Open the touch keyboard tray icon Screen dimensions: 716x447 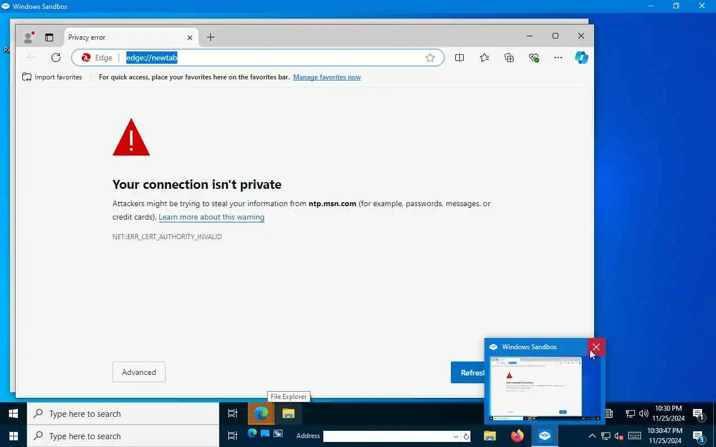634,436
